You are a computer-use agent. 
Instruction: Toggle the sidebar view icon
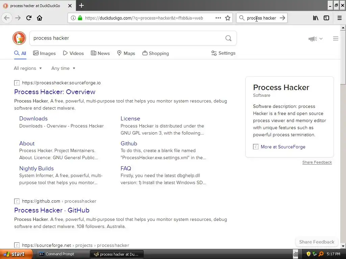point(326,18)
